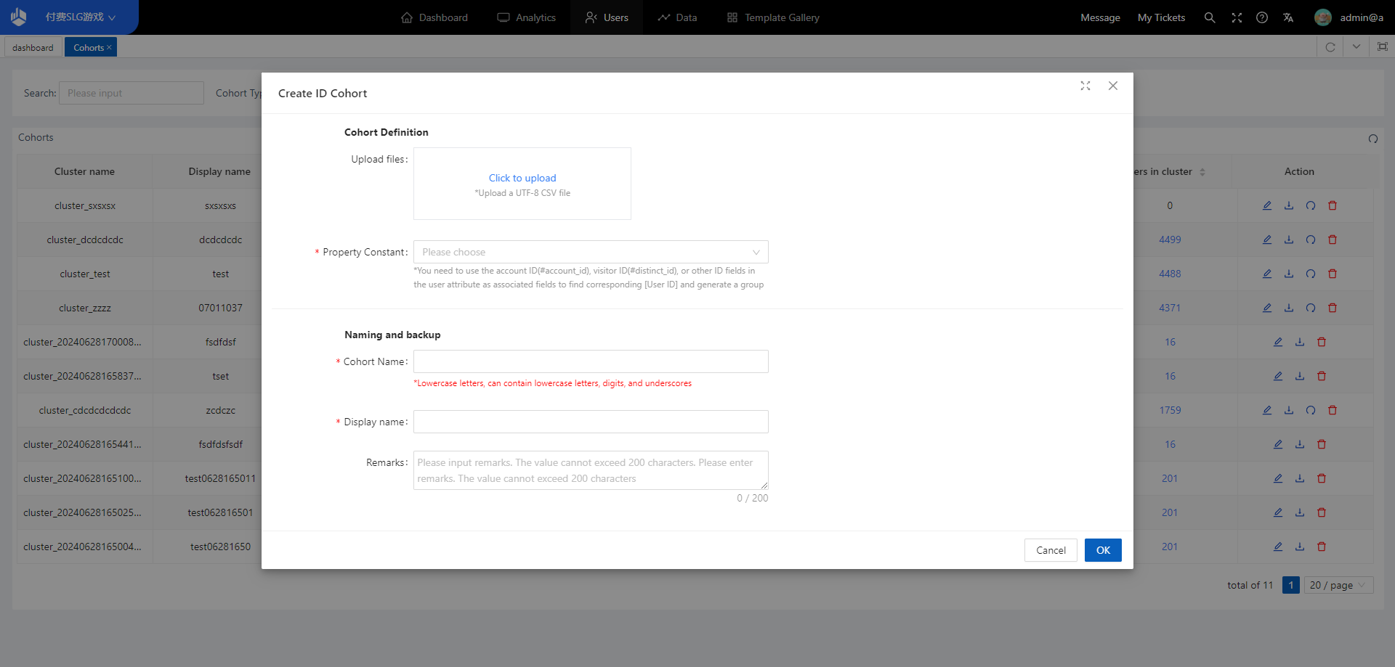The image size is (1395, 667).
Task: Toggle fullscreen mode icon in top bar
Action: click(1237, 17)
